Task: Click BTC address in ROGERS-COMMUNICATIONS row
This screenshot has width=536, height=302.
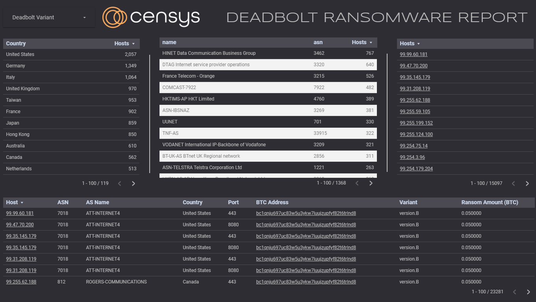Action: click(x=306, y=282)
